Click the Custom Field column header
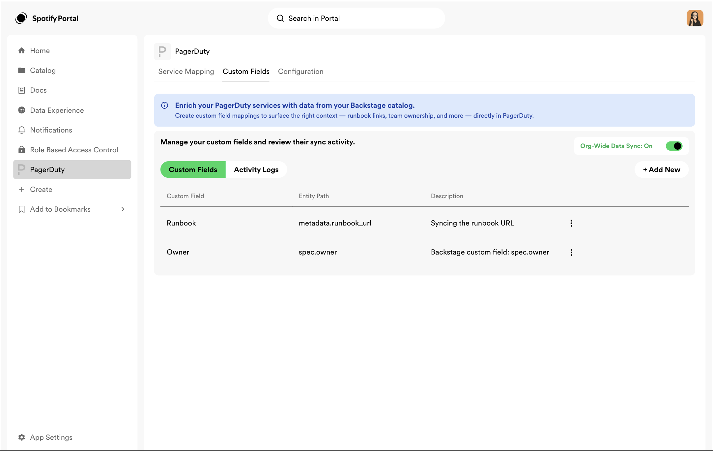This screenshot has width=713, height=451. point(185,196)
